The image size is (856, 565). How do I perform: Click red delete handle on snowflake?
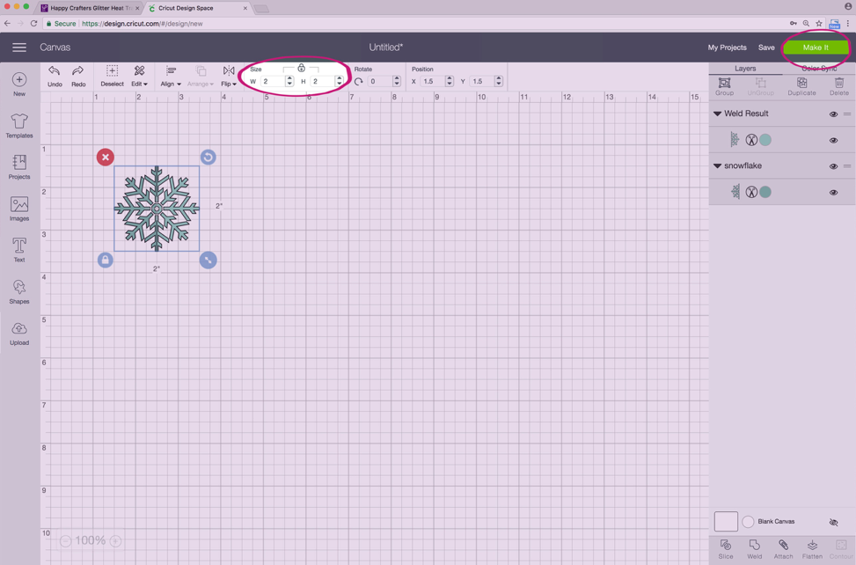(x=106, y=158)
